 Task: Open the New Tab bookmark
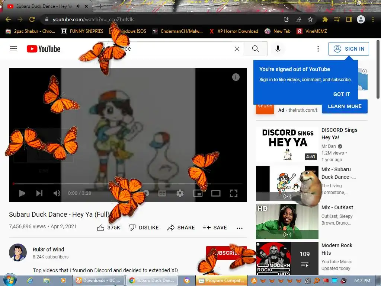click(x=278, y=31)
